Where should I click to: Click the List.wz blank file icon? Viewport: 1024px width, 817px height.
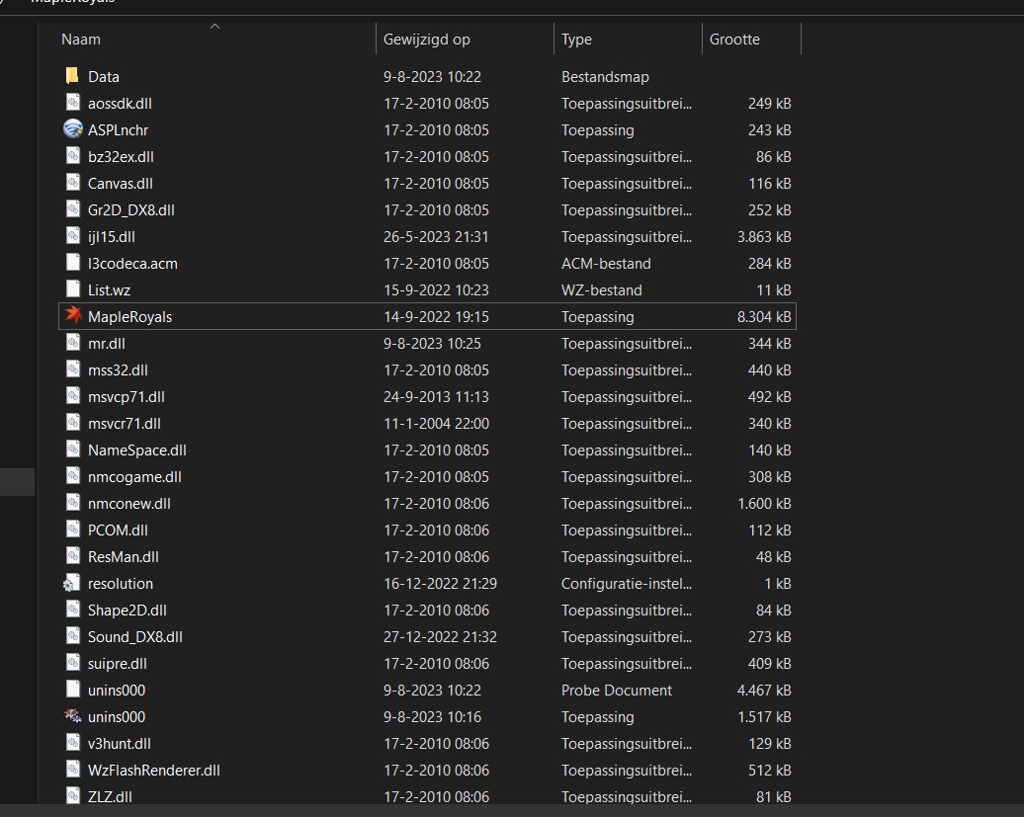click(72, 289)
